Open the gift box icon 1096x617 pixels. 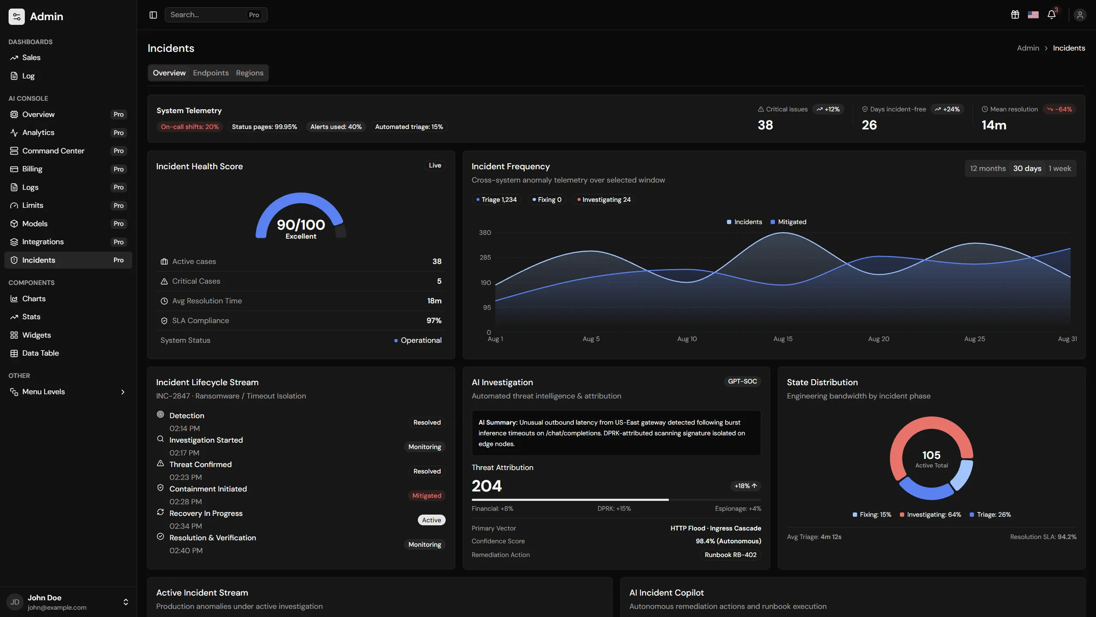pos(1015,15)
